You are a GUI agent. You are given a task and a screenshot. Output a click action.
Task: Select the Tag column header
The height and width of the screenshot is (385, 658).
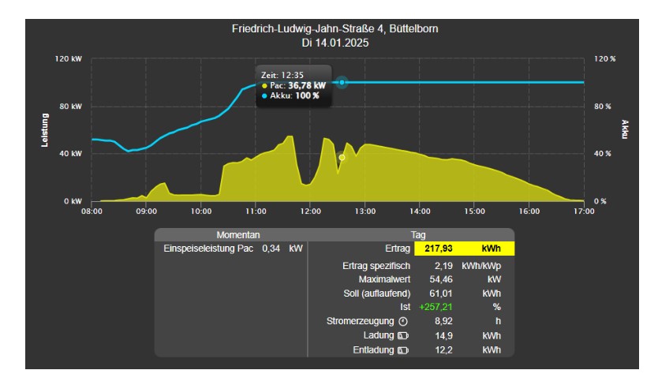click(418, 235)
